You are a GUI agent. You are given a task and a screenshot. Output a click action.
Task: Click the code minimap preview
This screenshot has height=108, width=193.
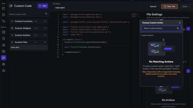135,15
